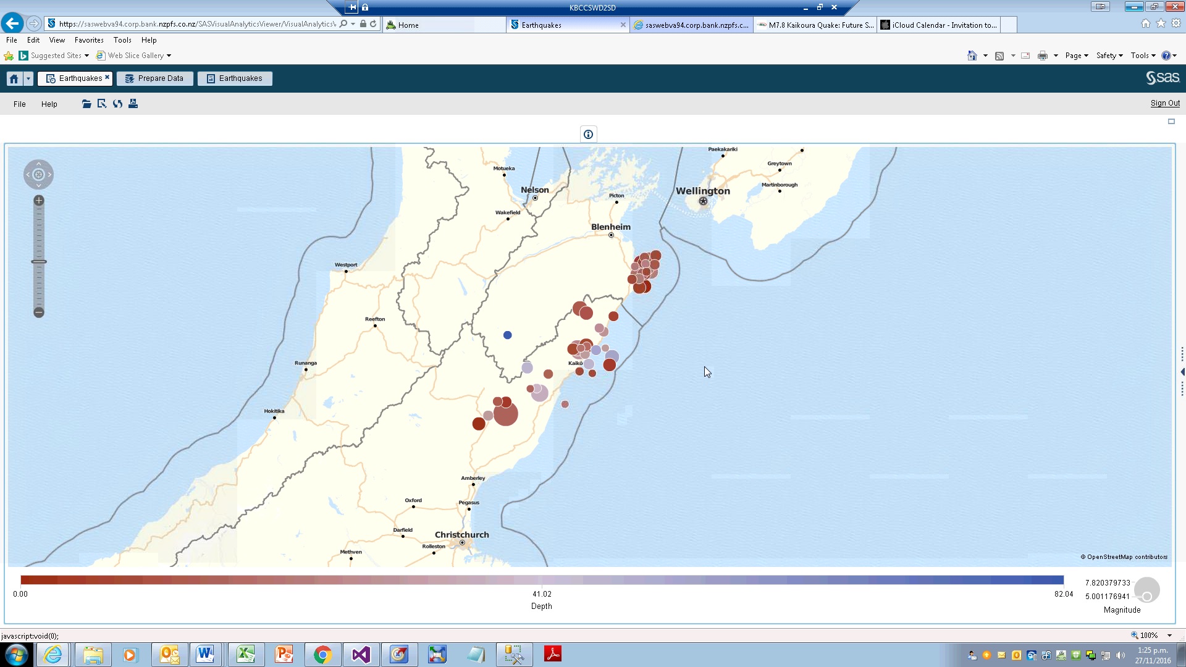Click the Magnitude bubble size legend
Image resolution: width=1186 pixels, height=667 pixels.
[x=1146, y=590]
